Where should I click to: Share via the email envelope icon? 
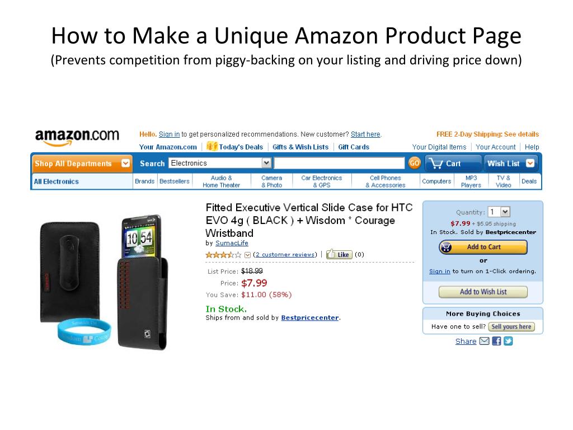(484, 341)
